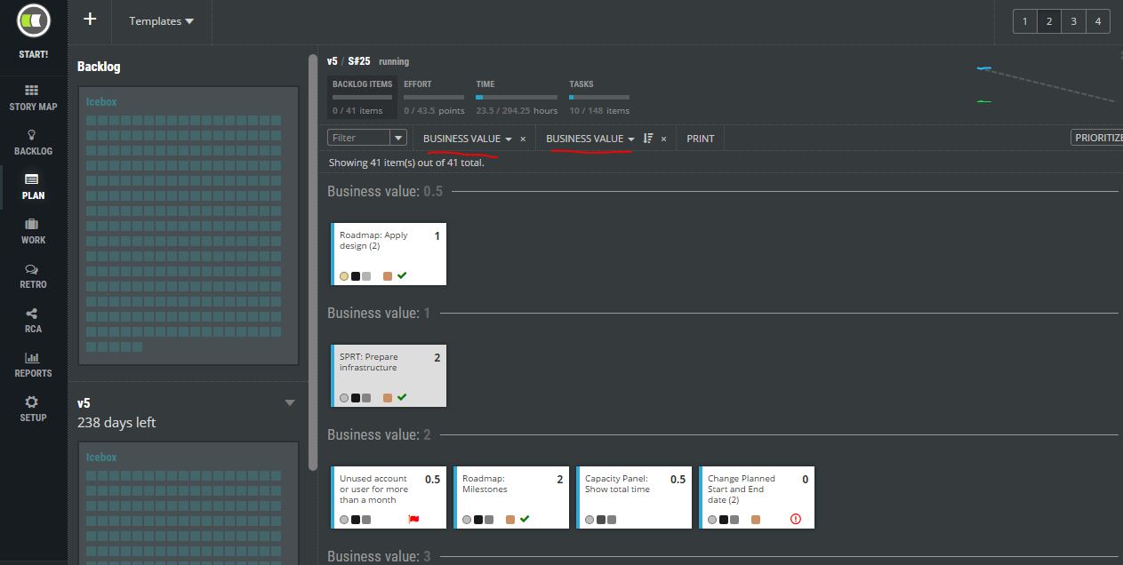The width and height of the screenshot is (1123, 565).
Task: Open the Change Planned Start and End date card
Action: coord(757,497)
